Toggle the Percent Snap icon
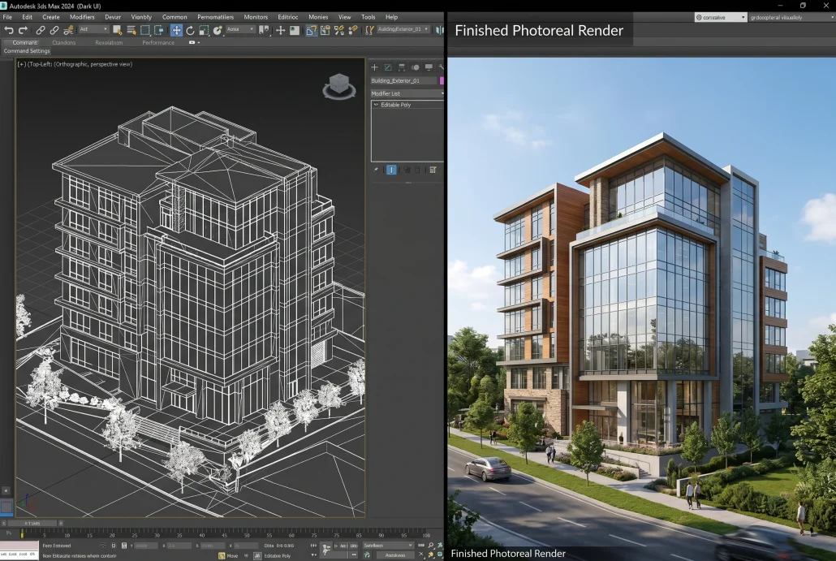This screenshot has height=561, width=836. pos(339,30)
